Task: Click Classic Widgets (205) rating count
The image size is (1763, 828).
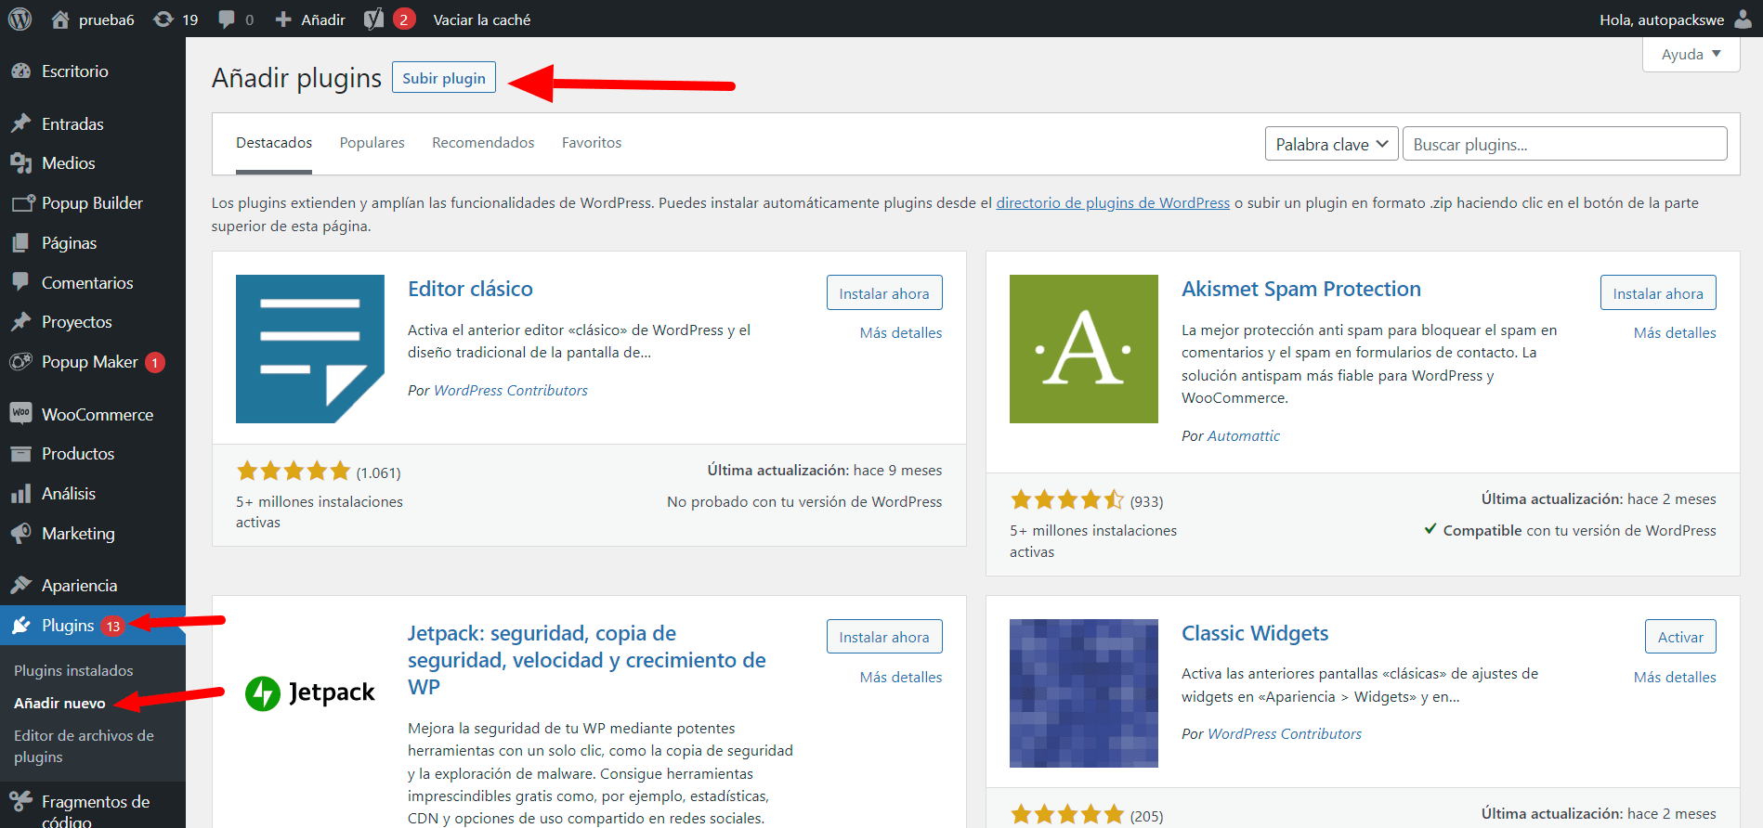Action: (1146, 816)
